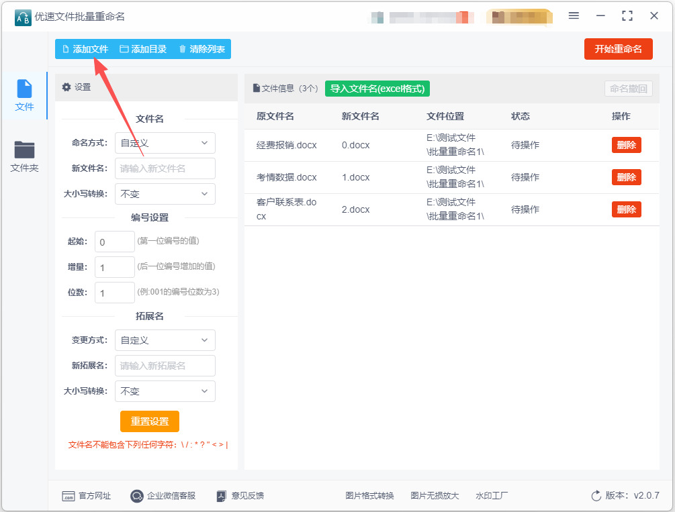Open the 命名方式 dropdown

coord(165,143)
